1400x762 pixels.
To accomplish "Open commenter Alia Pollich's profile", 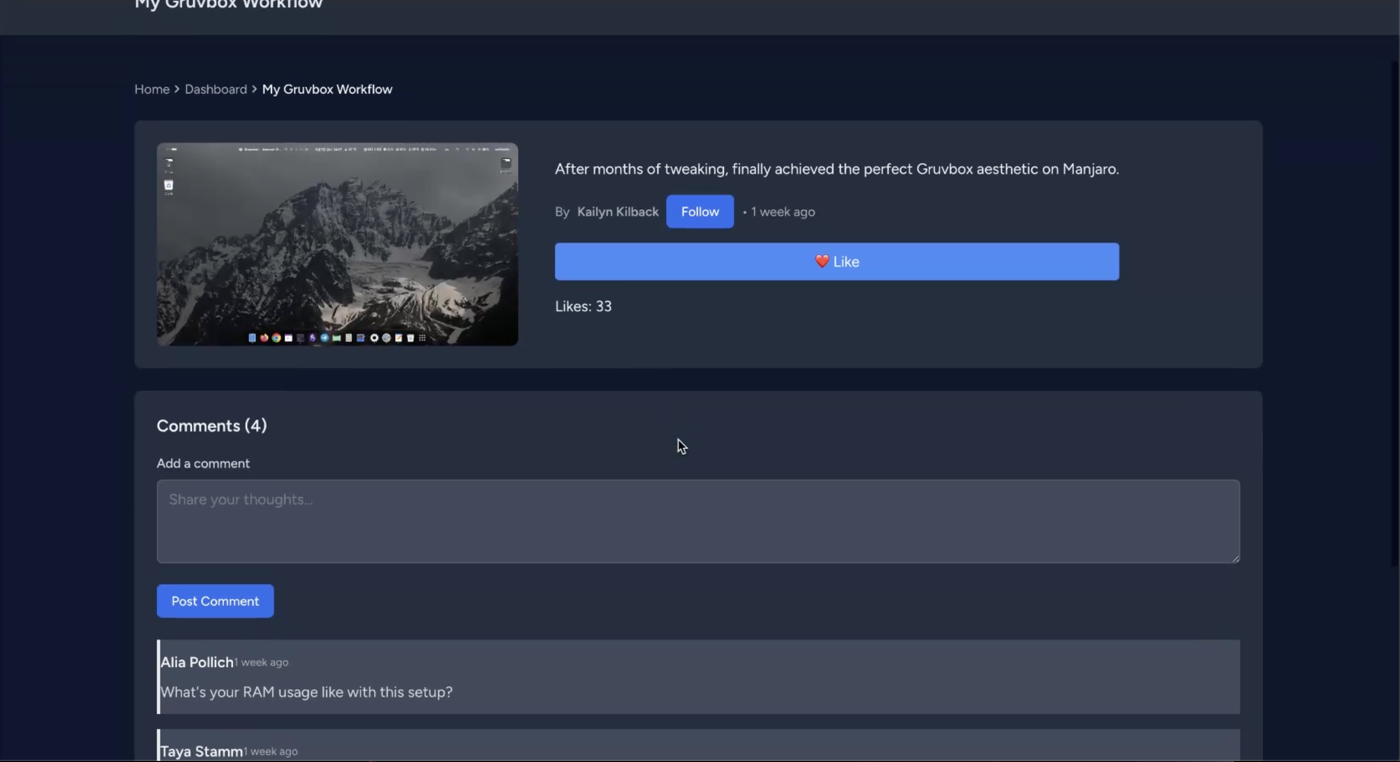I will (x=197, y=662).
